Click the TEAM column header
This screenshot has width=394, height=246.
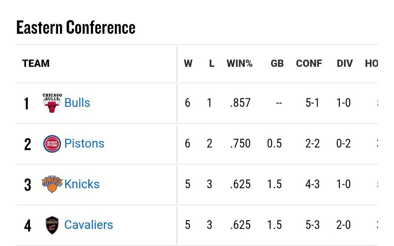coord(36,64)
